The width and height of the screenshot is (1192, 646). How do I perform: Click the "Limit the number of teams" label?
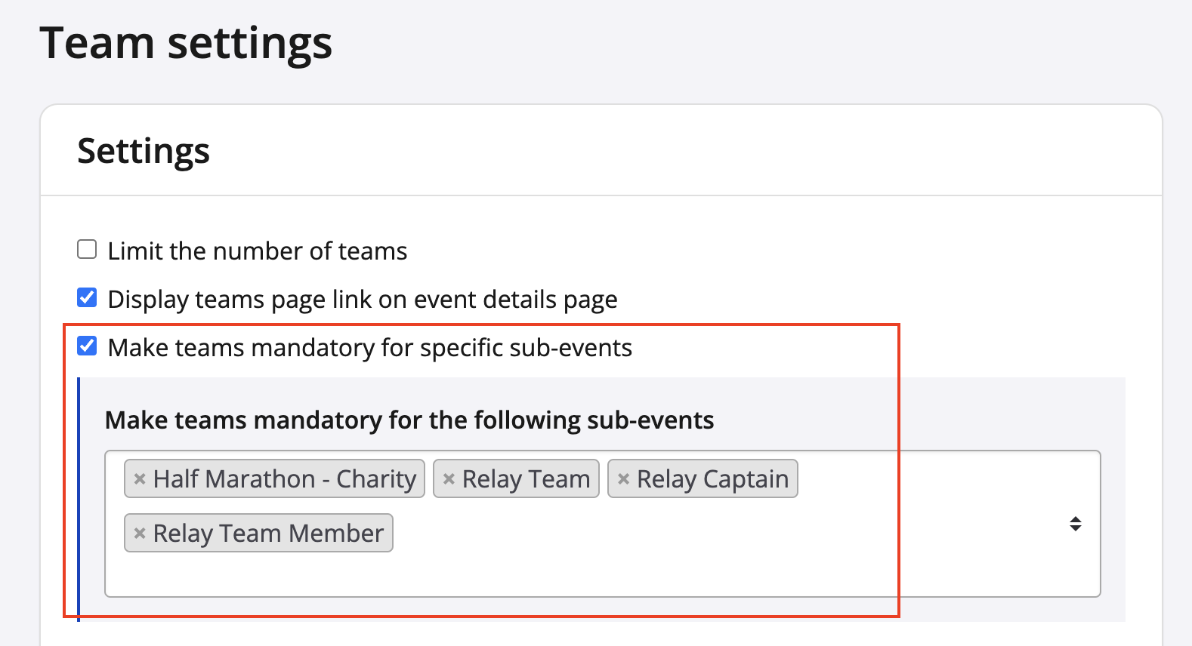click(x=257, y=251)
